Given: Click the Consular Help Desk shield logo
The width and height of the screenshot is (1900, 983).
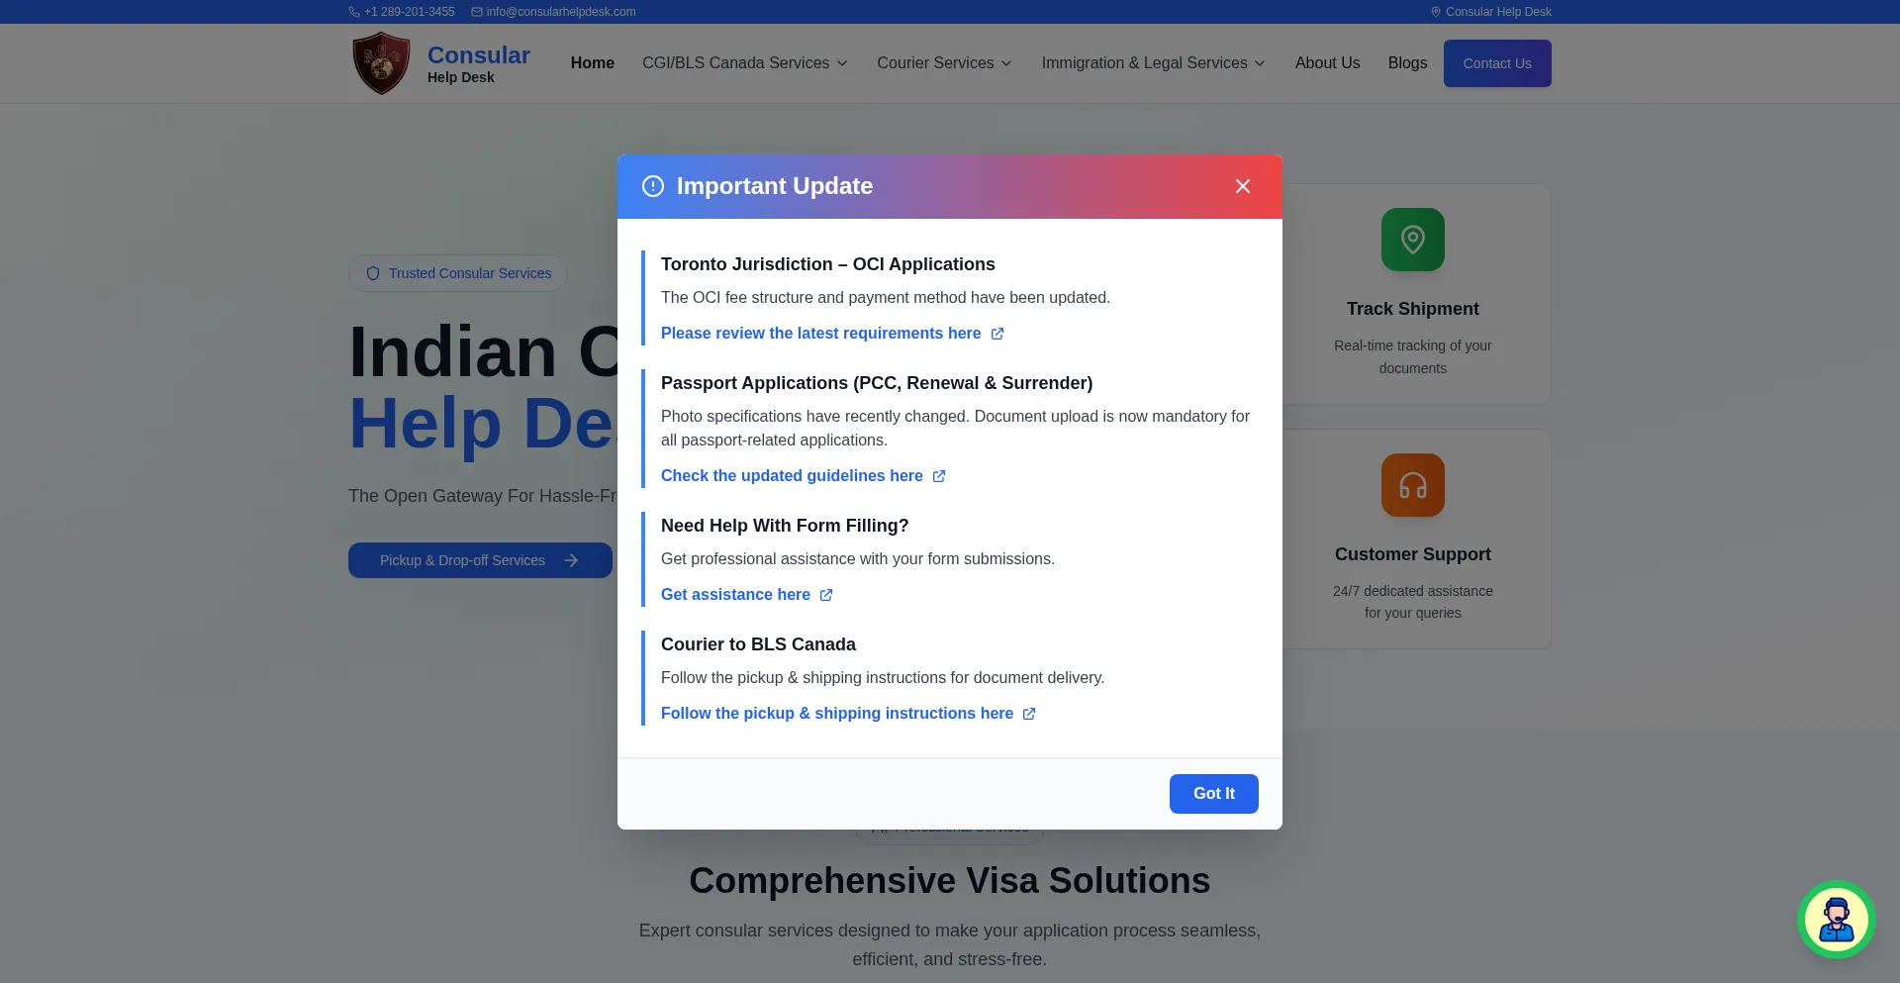Looking at the screenshot, I should point(381,63).
